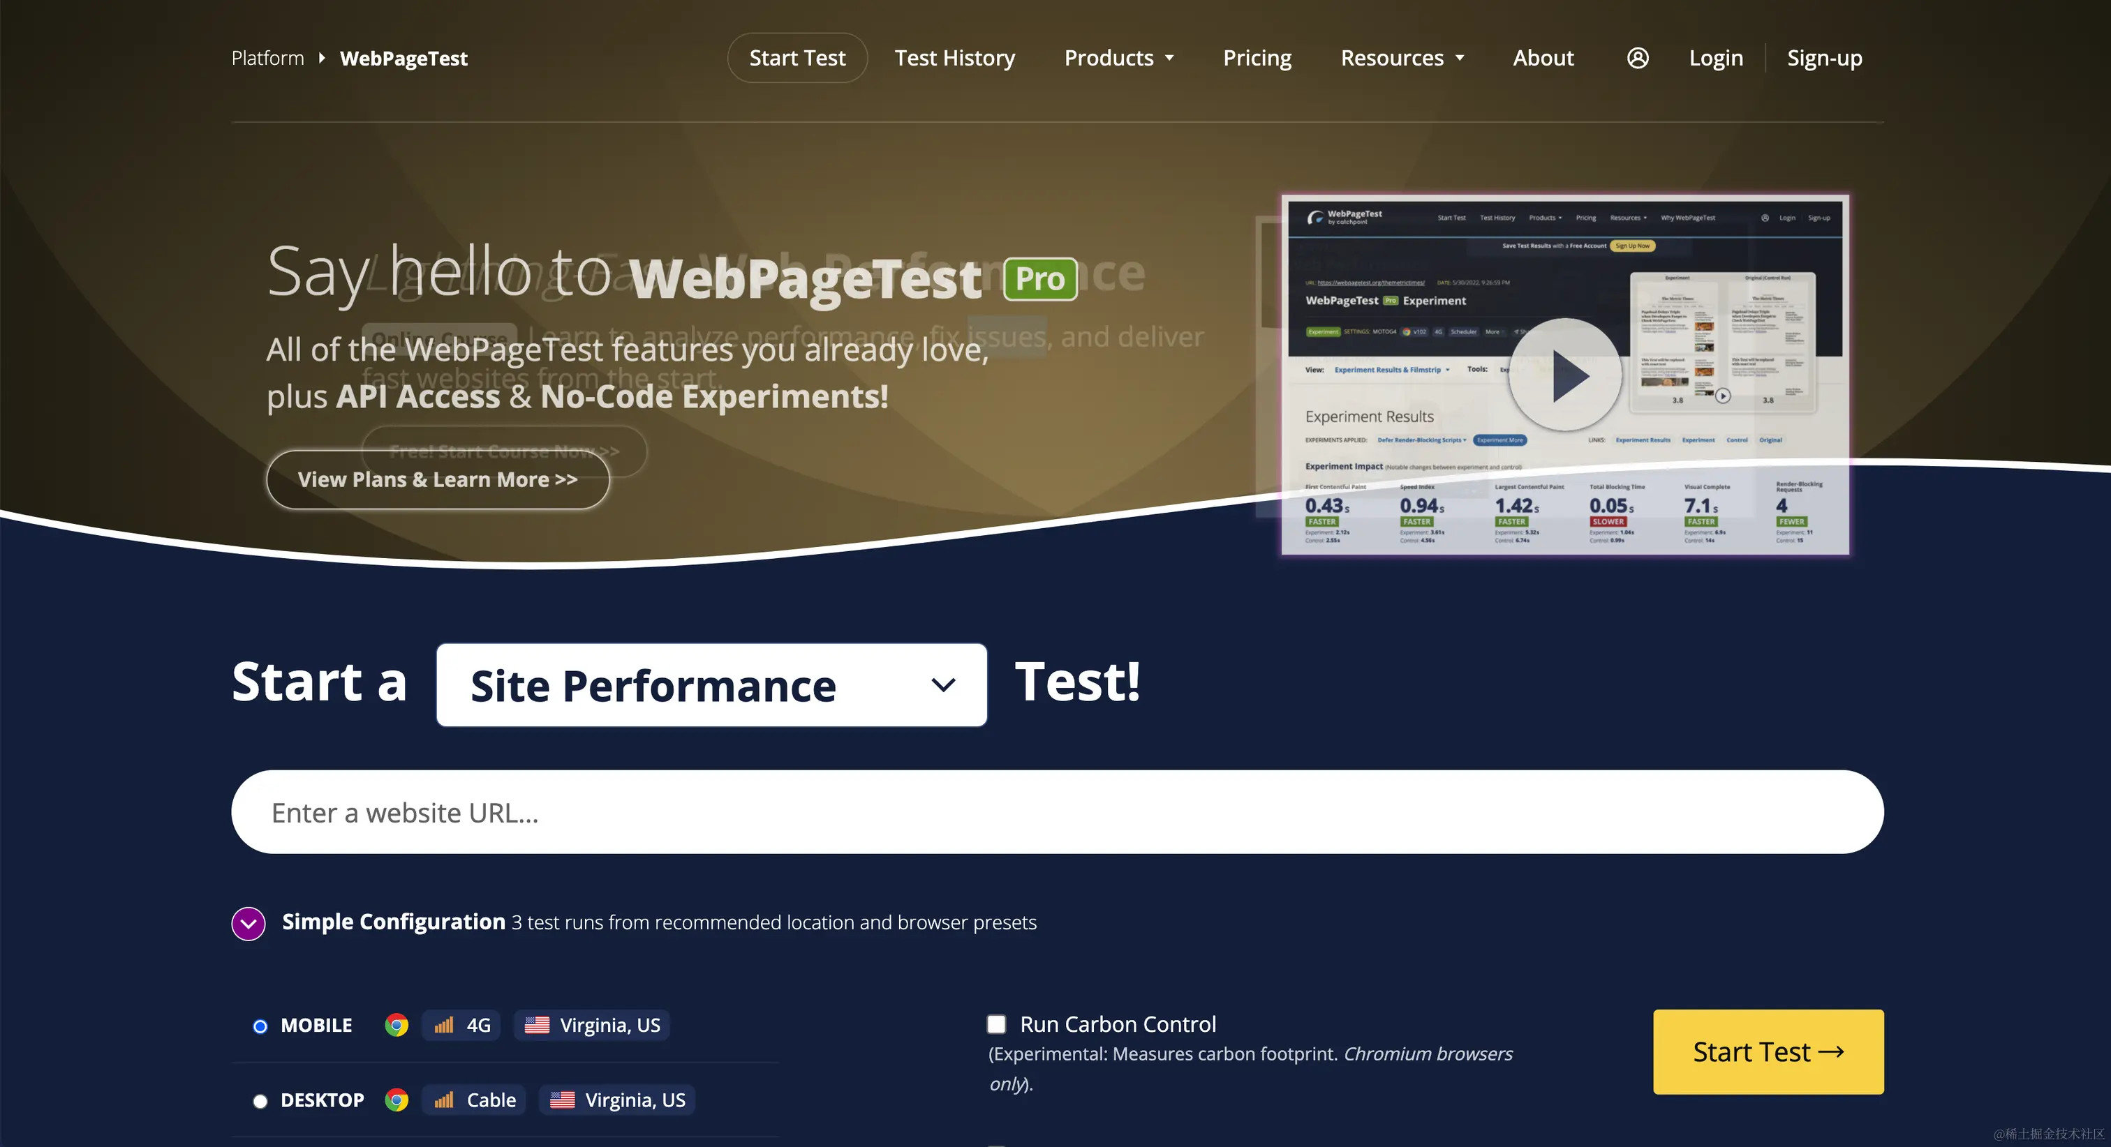Screen dimensions: 2111x1147
Task: Click the US flag next to Mobile Virginia
Action: coord(537,1025)
